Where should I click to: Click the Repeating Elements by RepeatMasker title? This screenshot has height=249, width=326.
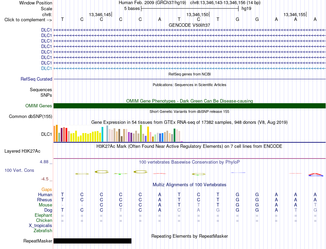pos(190,236)
